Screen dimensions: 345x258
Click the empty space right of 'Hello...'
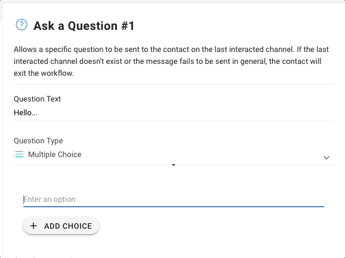coord(186,113)
